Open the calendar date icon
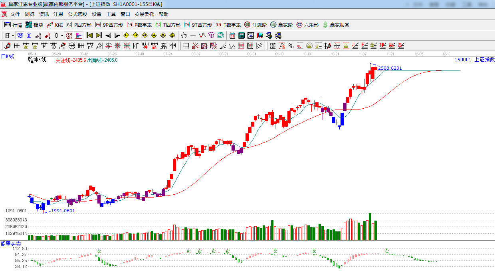This screenshot has width=495, height=272. point(232,35)
